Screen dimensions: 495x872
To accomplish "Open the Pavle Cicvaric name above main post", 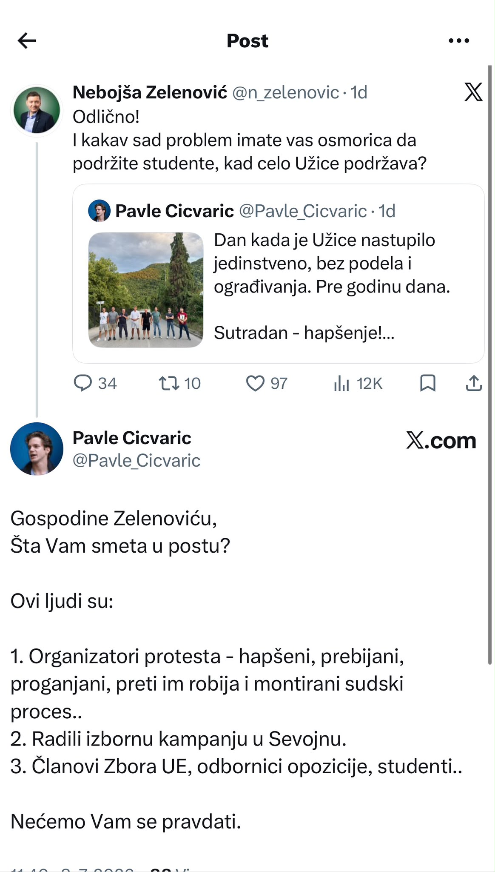I will coord(132,438).
